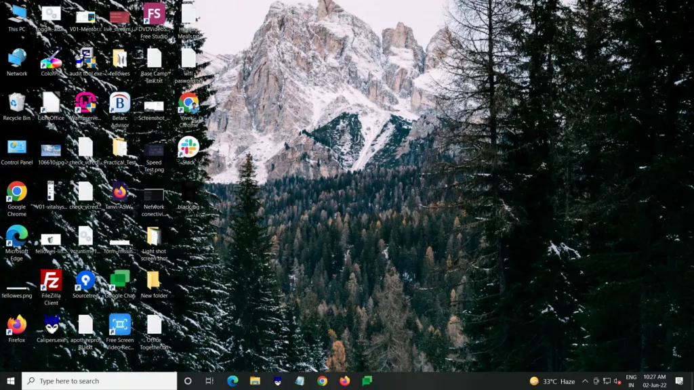This screenshot has width=694, height=390.
Task: Select the Recycle Bin icon
Action: [17, 103]
